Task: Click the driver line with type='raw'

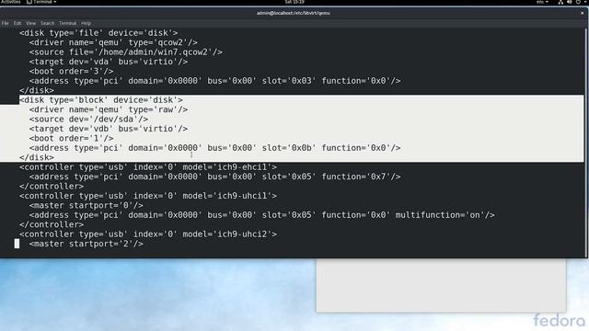Action: click(x=109, y=109)
